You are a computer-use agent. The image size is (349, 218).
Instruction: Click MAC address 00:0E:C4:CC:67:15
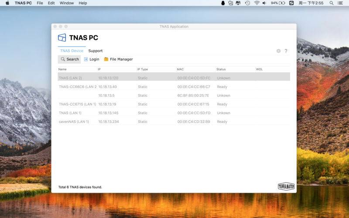193,104
